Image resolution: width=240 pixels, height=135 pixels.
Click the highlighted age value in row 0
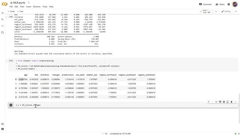(x=23, y=79)
